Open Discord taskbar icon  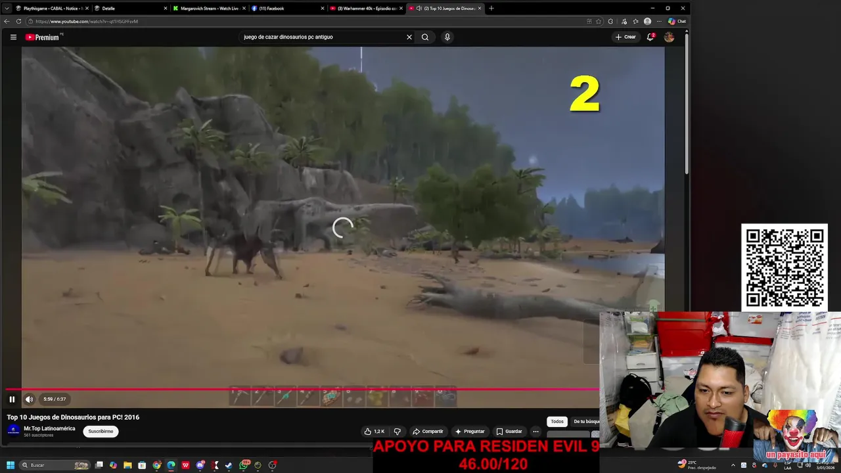coord(200,465)
